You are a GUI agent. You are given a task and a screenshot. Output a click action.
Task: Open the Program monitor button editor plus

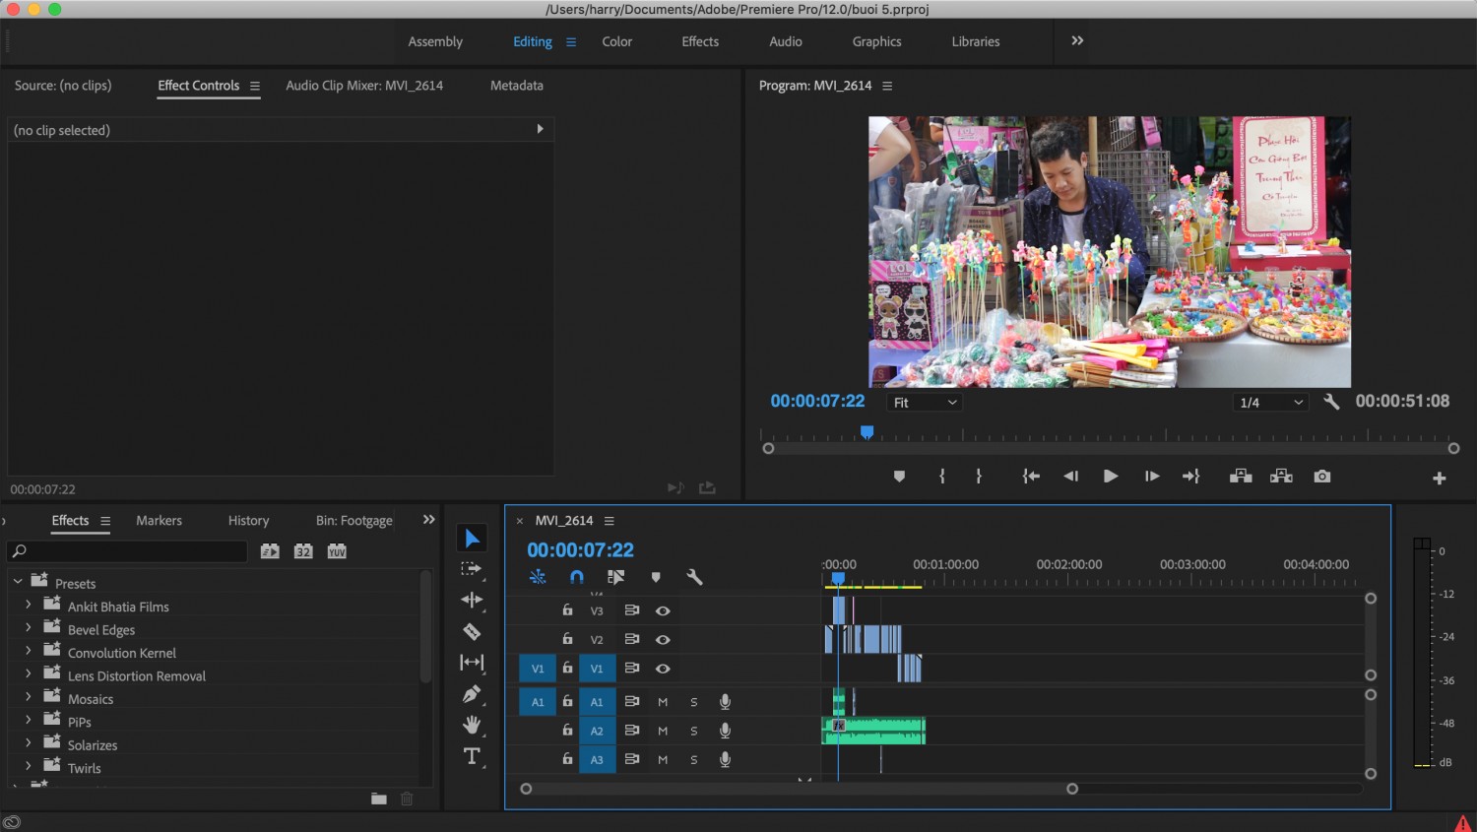1439,479
